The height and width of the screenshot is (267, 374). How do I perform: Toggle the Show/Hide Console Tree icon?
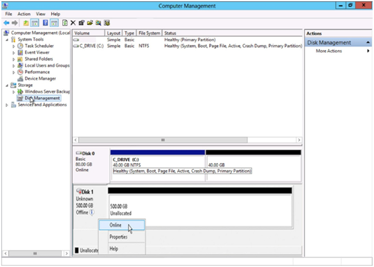coord(35,23)
